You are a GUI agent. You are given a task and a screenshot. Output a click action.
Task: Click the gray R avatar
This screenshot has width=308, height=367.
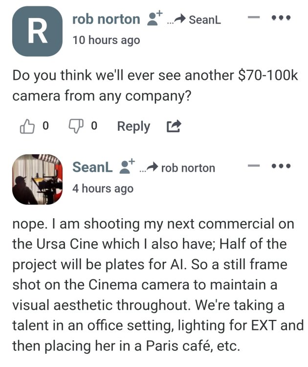37,31
